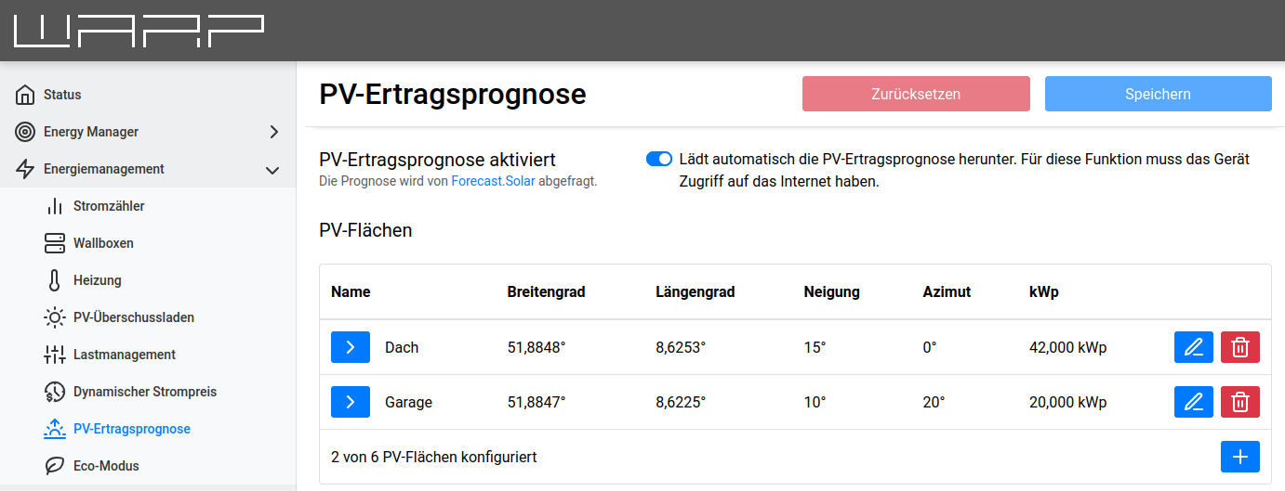Open Eco-Modus via leaf icon
1285x491 pixels.
pyautogui.click(x=55, y=466)
